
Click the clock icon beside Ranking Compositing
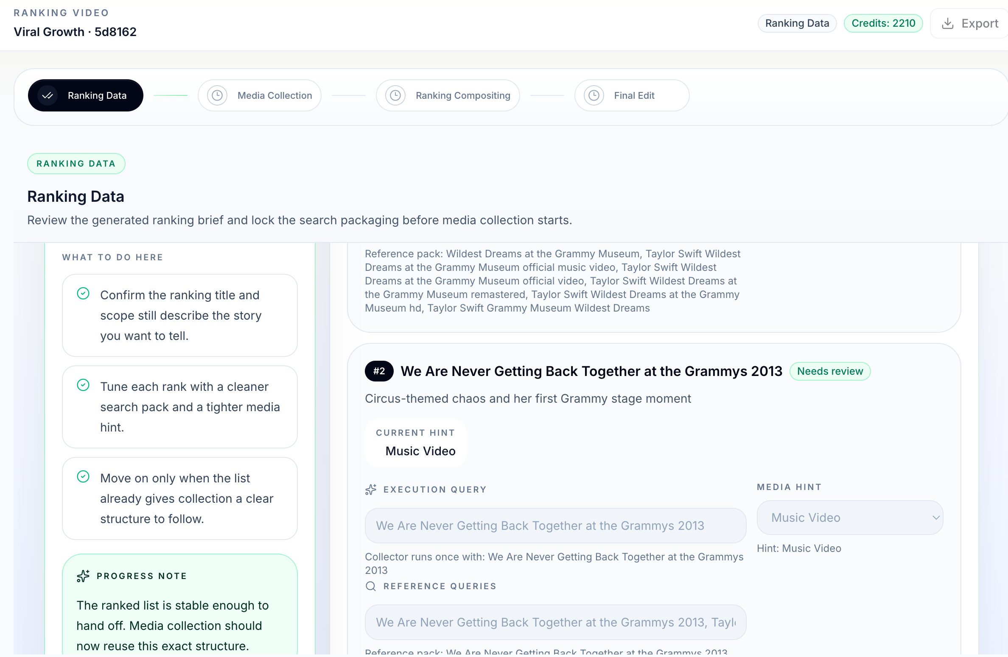[x=395, y=95]
